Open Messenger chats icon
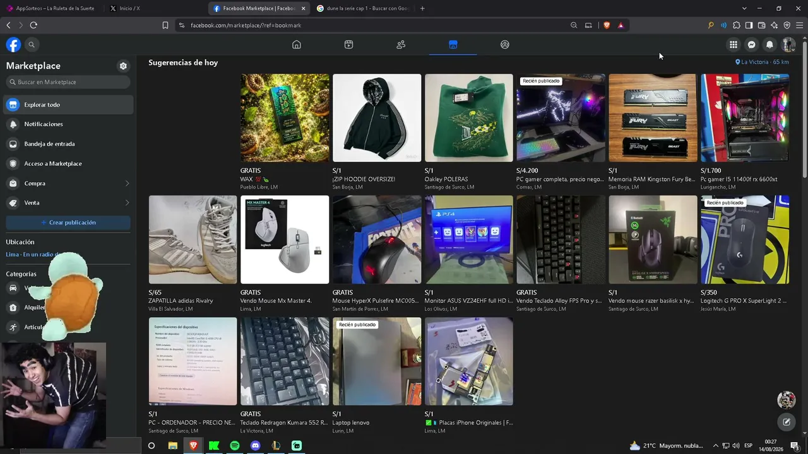The width and height of the screenshot is (808, 454). pos(751,45)
